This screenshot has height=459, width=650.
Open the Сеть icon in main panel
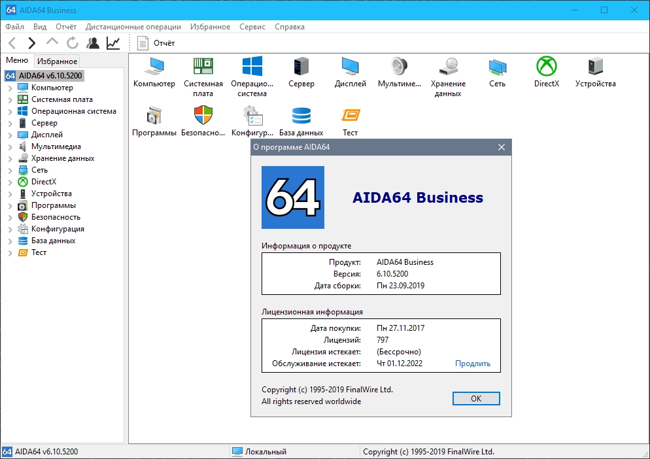(497, 66)
